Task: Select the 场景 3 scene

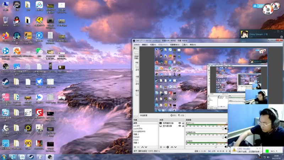Action: (x=146, y=143)
